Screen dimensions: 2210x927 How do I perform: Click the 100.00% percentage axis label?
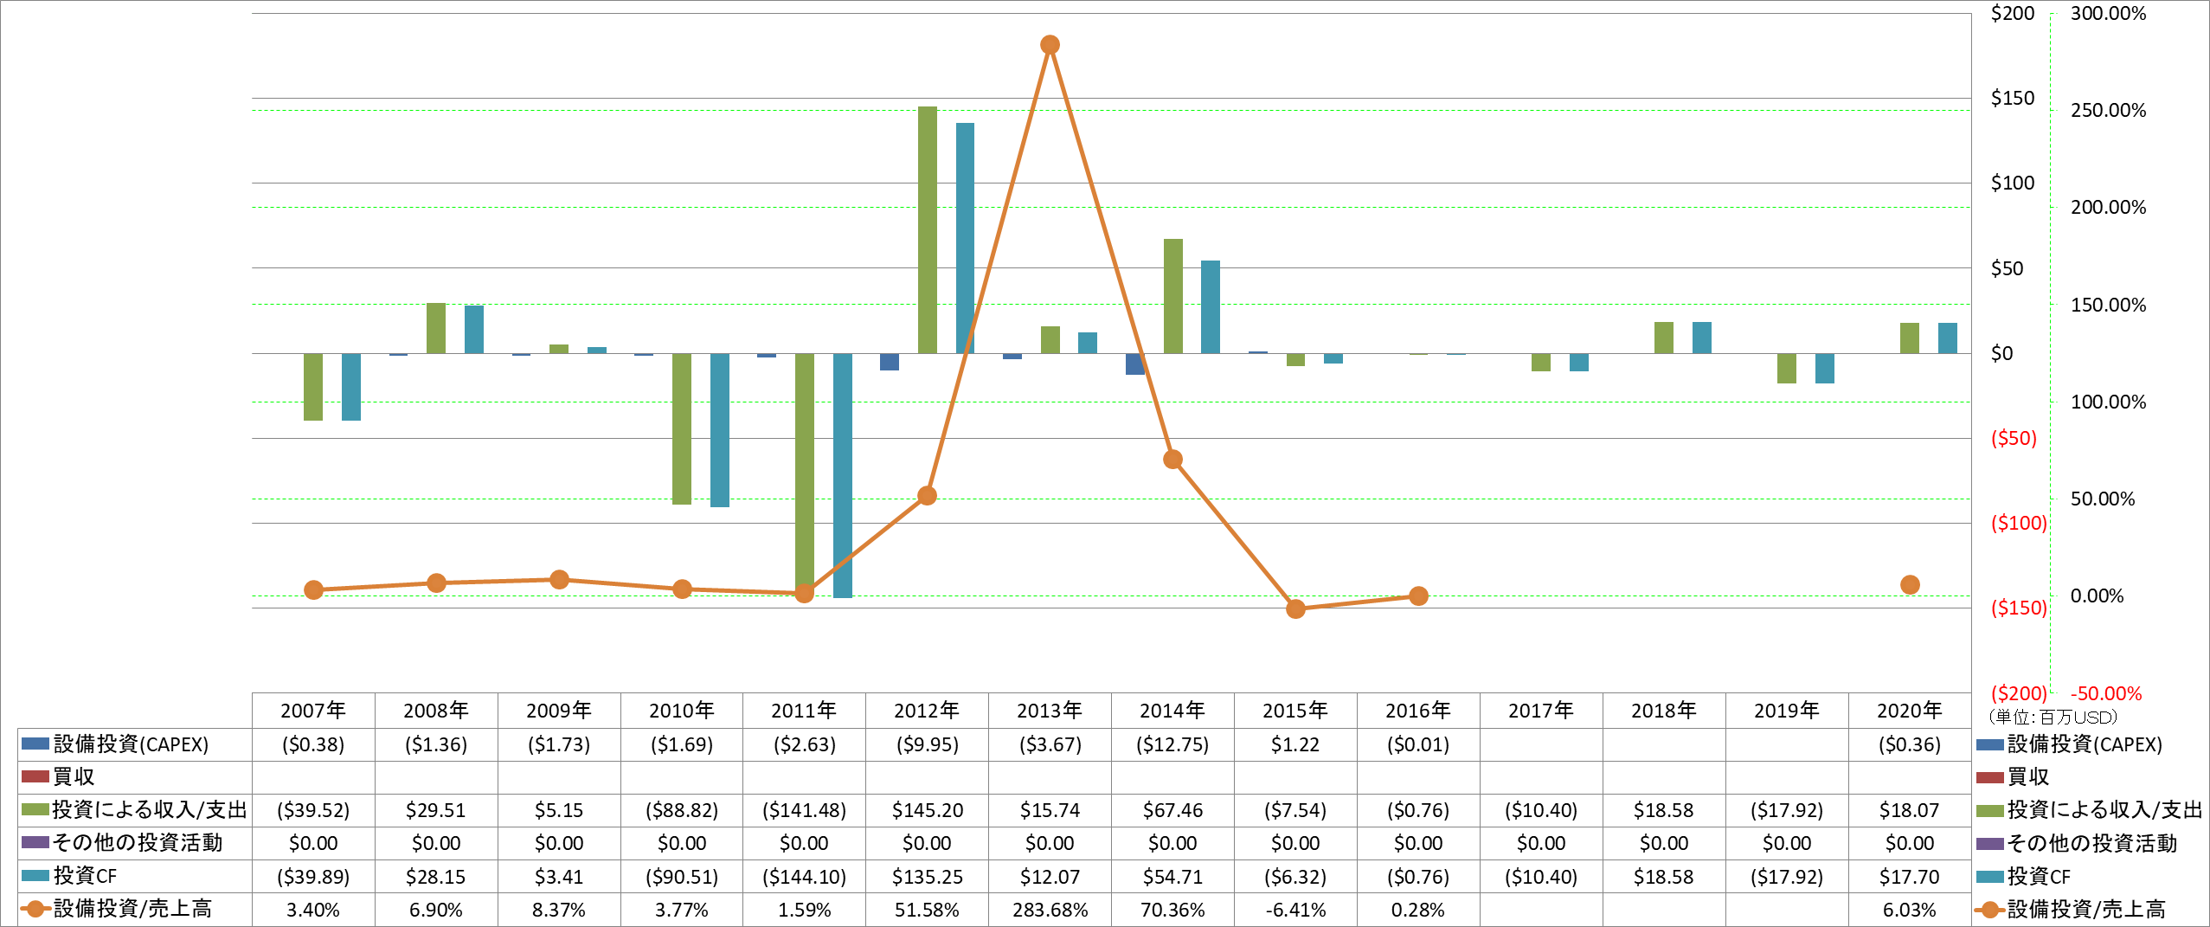tap(2108, 402)
